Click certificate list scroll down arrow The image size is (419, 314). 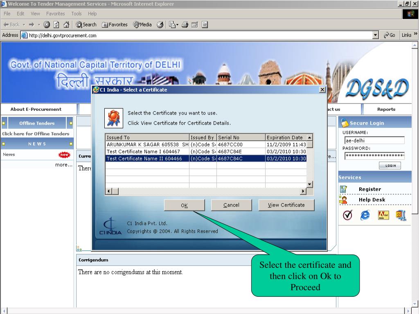(x=309, y=184)
